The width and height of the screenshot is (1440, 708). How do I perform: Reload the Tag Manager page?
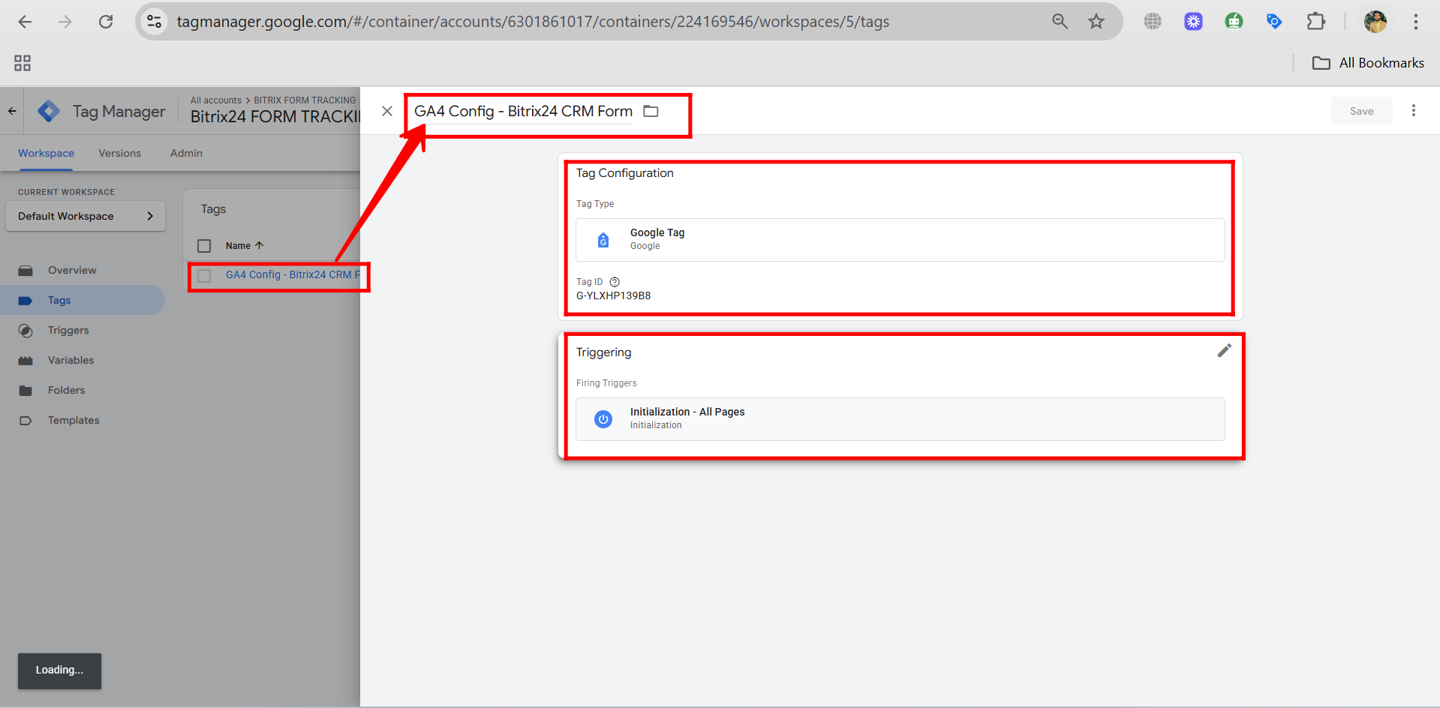click(x=106, y=22)
